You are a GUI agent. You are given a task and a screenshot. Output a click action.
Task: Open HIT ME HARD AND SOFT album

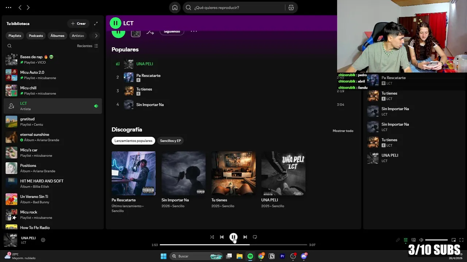[53, 183]
